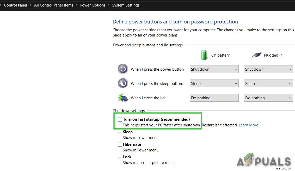Click the green battery icon above On battery
The image size is (295, 171).
coord(204,55)
